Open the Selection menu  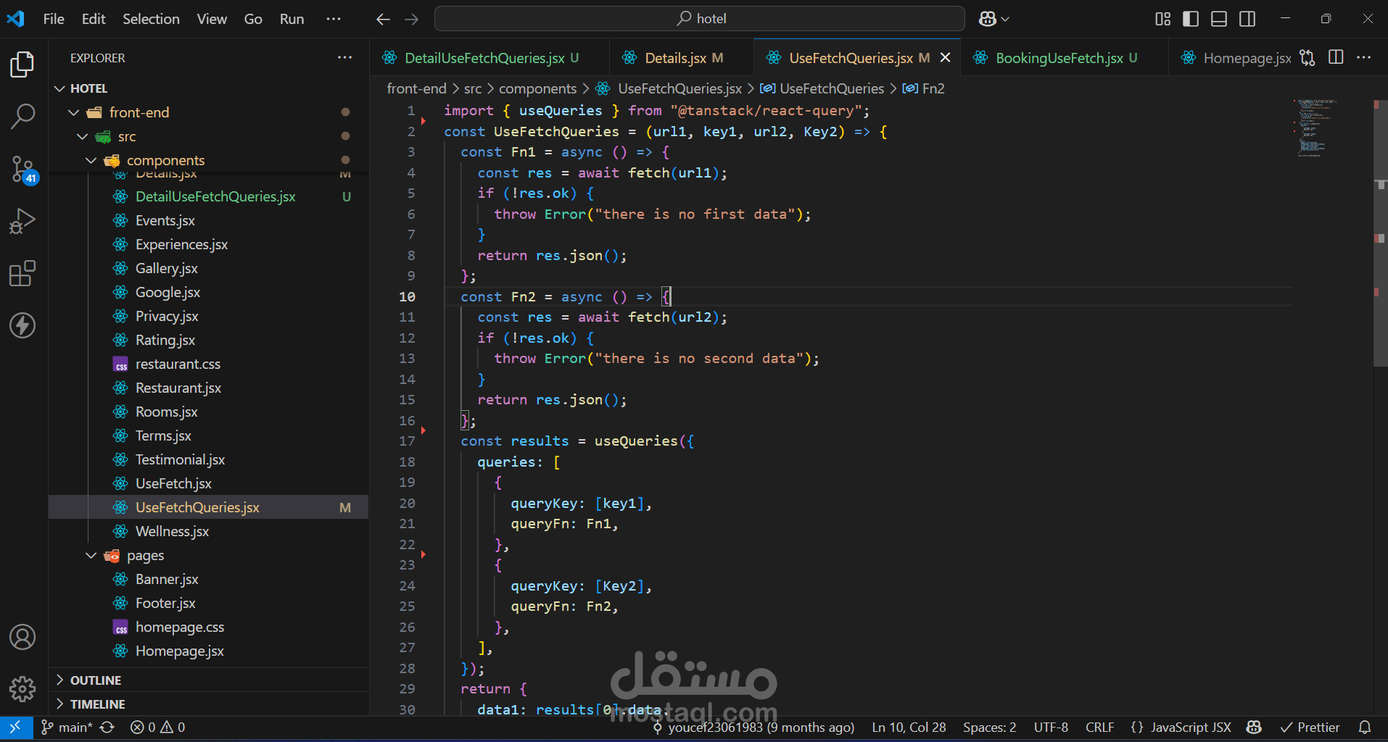[151, 19]
